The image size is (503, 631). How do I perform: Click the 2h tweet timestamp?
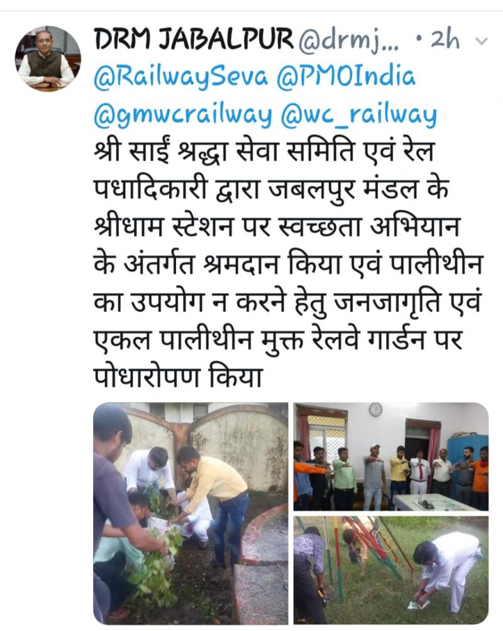coord(444,40)
